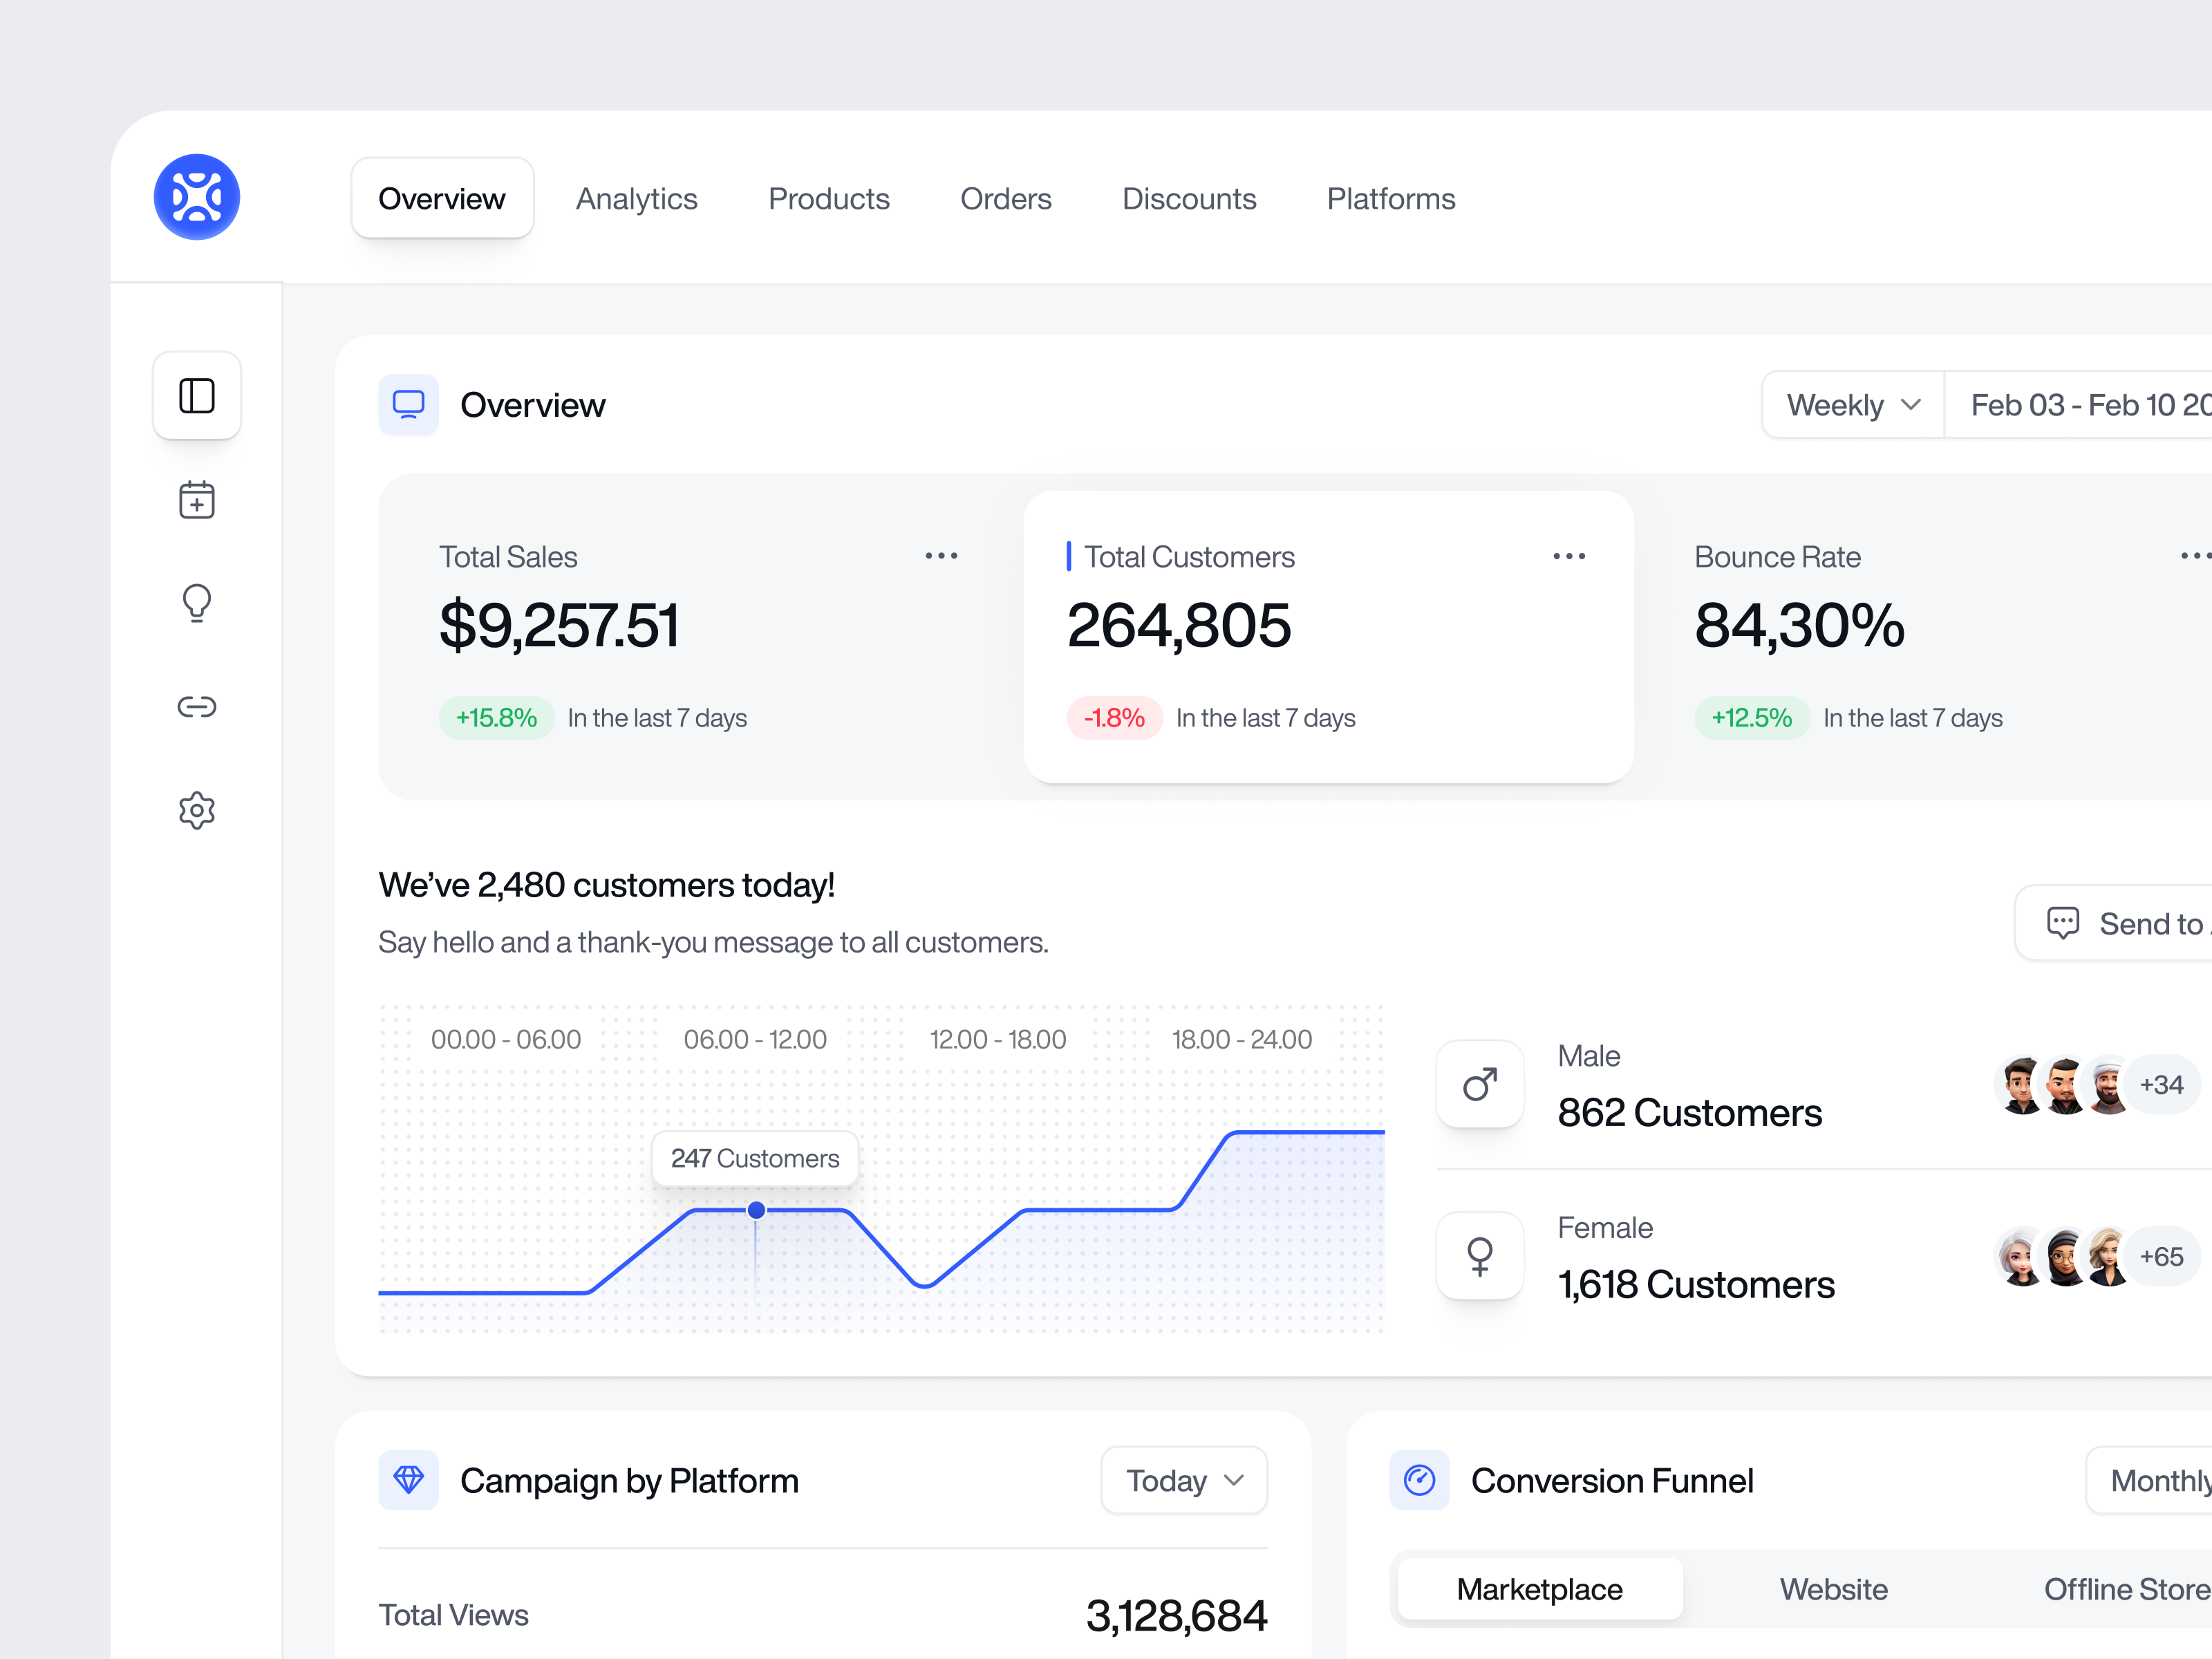
Task: Select the female symbol icon
Action: (x=1479, y=1256)
